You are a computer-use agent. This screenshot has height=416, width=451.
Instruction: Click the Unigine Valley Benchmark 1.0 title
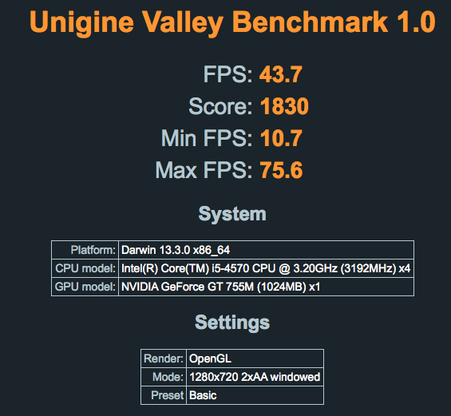(232, 22)
